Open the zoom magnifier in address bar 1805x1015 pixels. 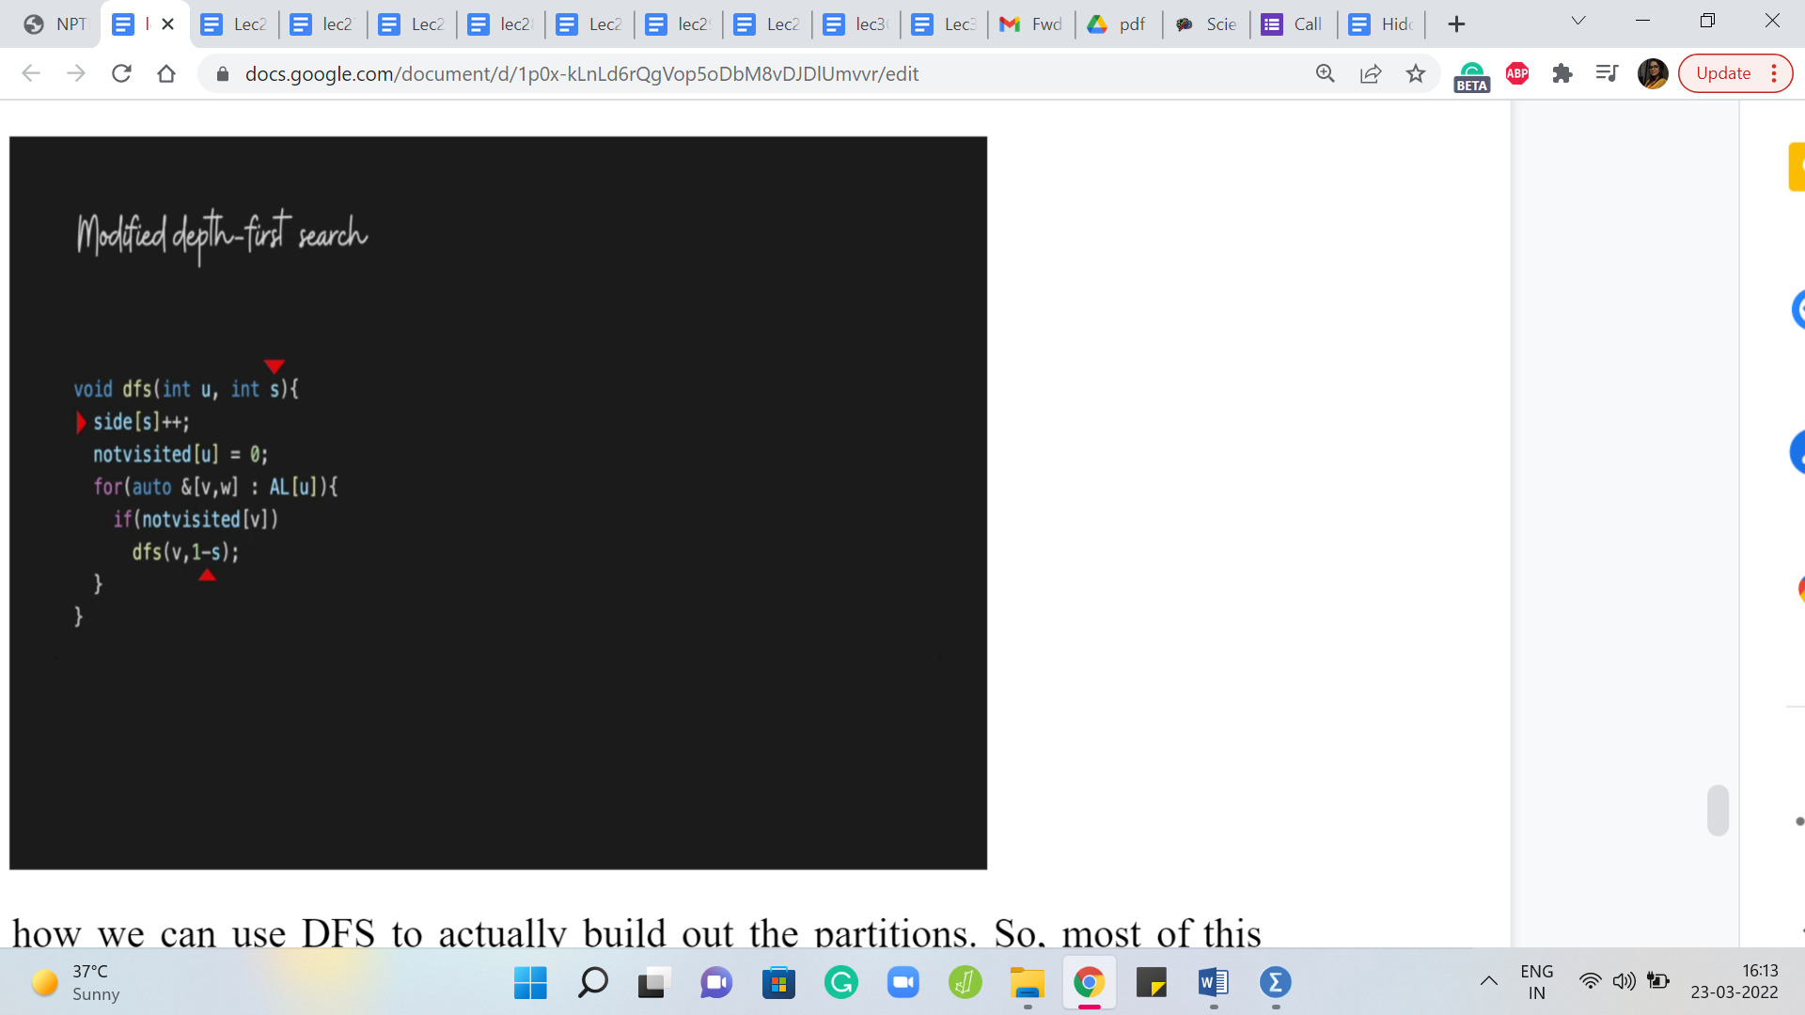(x=1326, y=73)
